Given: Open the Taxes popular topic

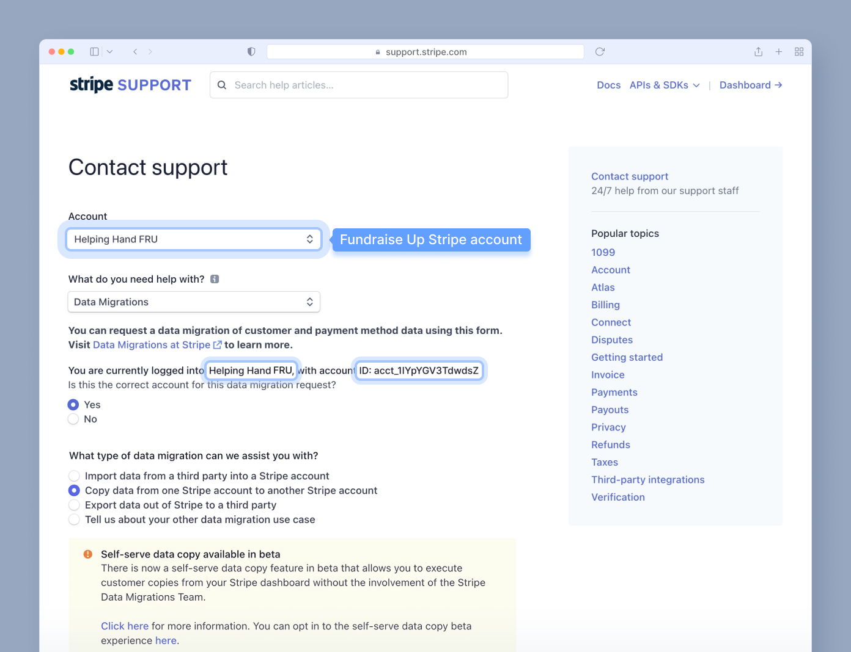Looking at the screenshot, I should [605, 462].
